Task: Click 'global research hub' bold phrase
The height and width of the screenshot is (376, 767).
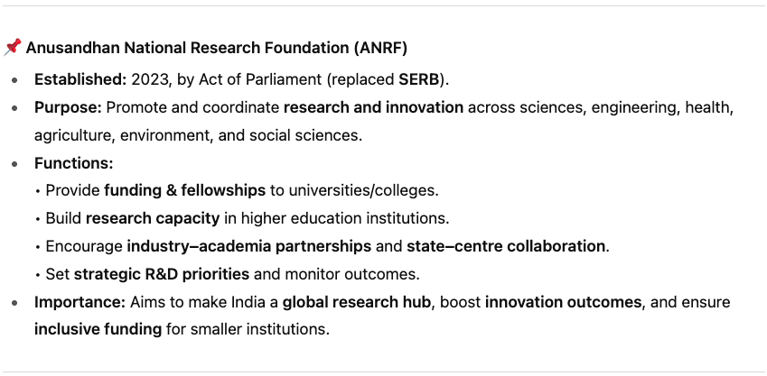Action: (x=357, y=302)
